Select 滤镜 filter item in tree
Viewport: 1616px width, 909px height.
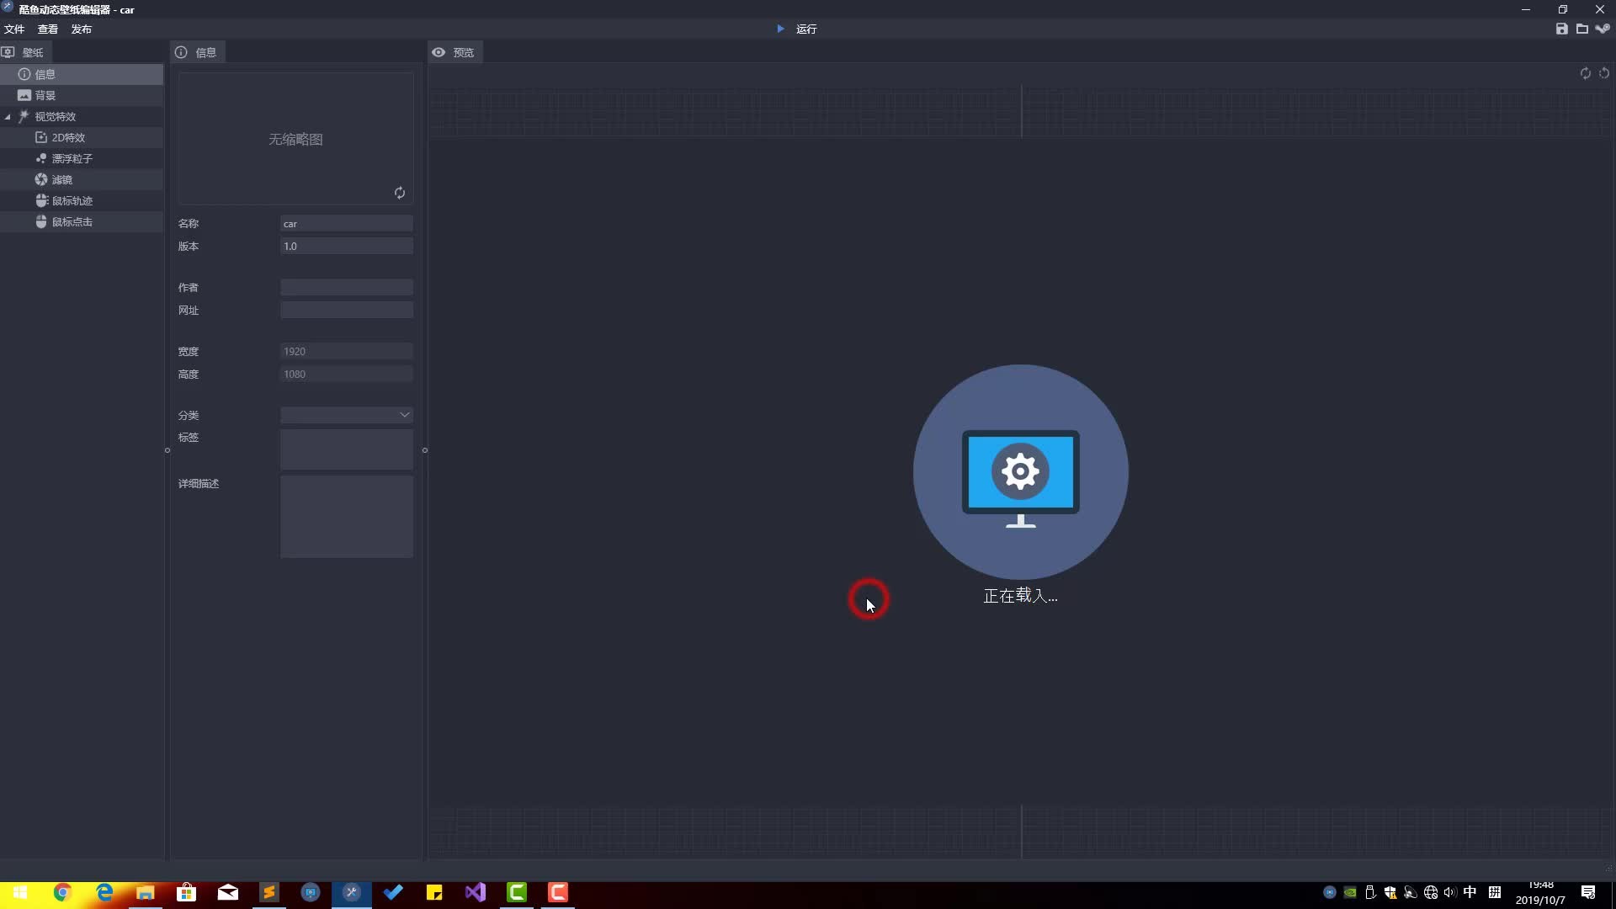62,179
